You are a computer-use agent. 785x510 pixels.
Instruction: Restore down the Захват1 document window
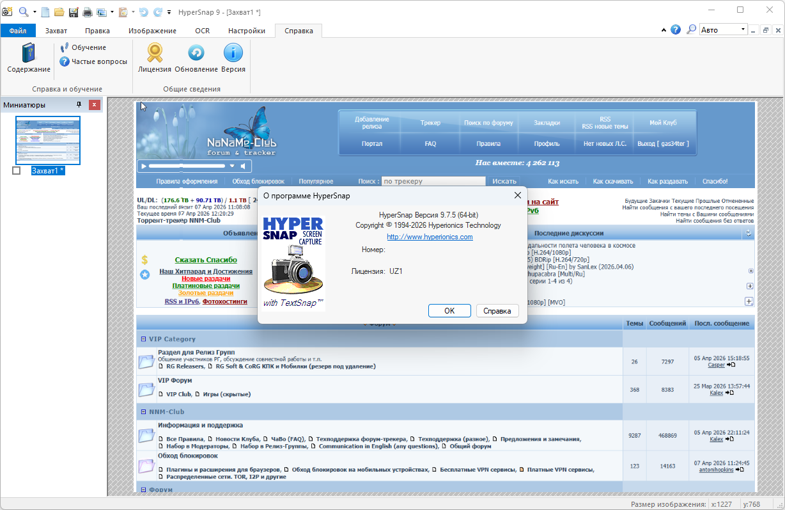coord(765,30)
